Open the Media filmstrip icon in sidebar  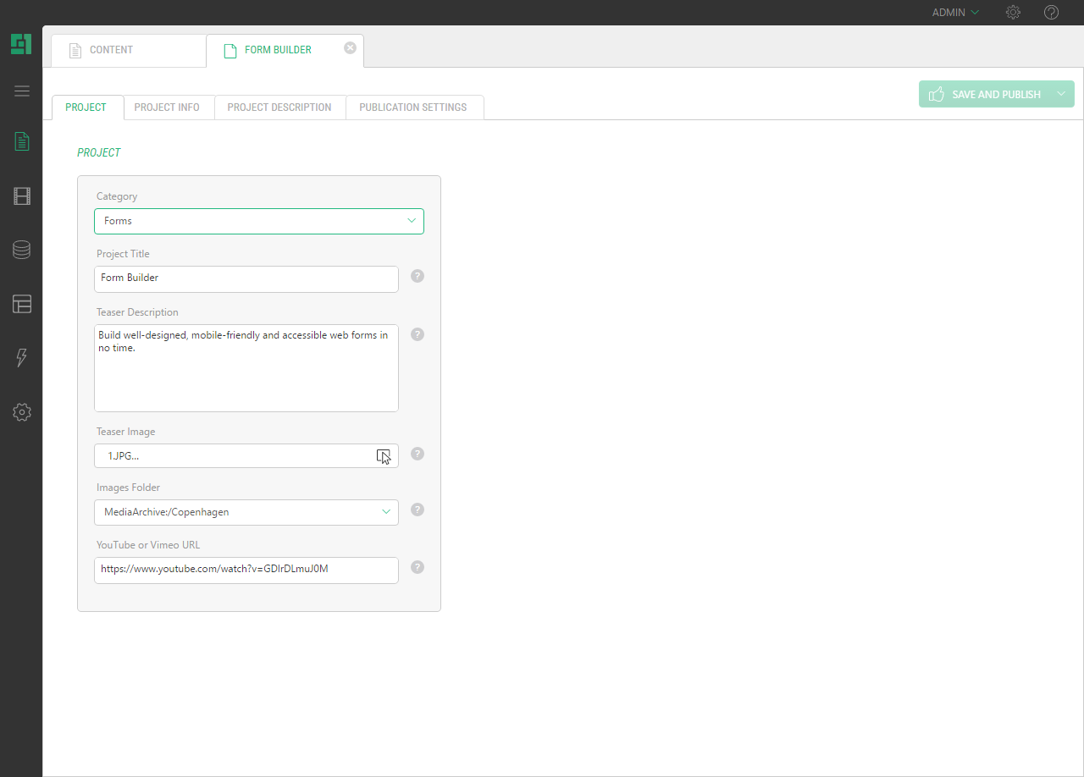click(22, 196)
